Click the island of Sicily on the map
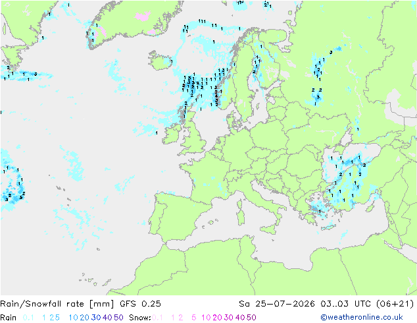 click(267, 229)
